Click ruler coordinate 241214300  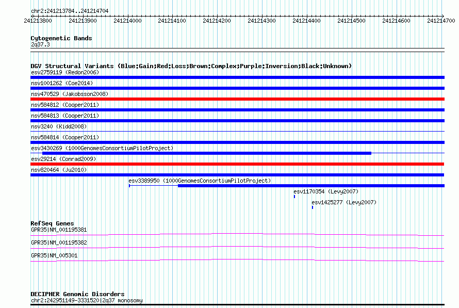261,21
